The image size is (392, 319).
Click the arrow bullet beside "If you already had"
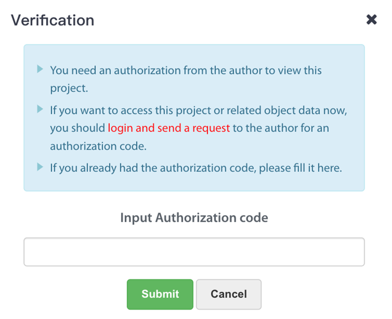[40, 167]
